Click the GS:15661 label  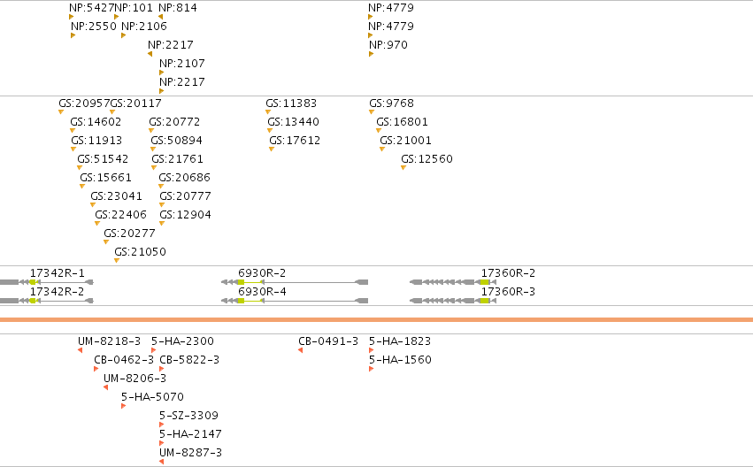(105, 178)
